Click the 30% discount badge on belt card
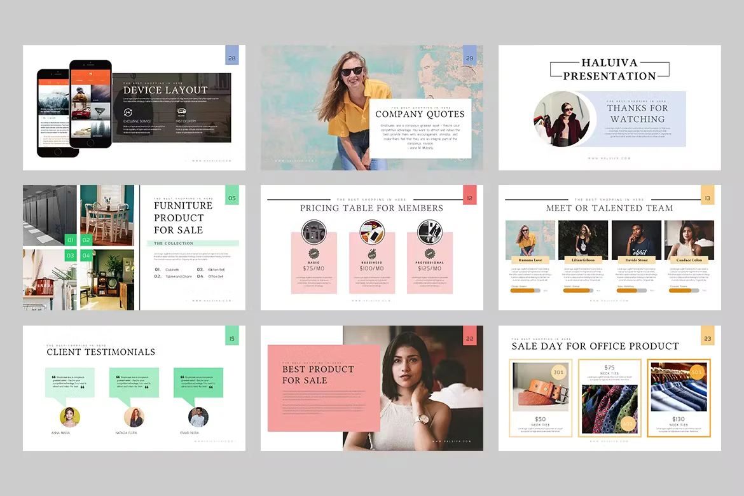Image resolution: width=744 pixels, height=496 pixels. pyautogui.click(x=558, y=371)
